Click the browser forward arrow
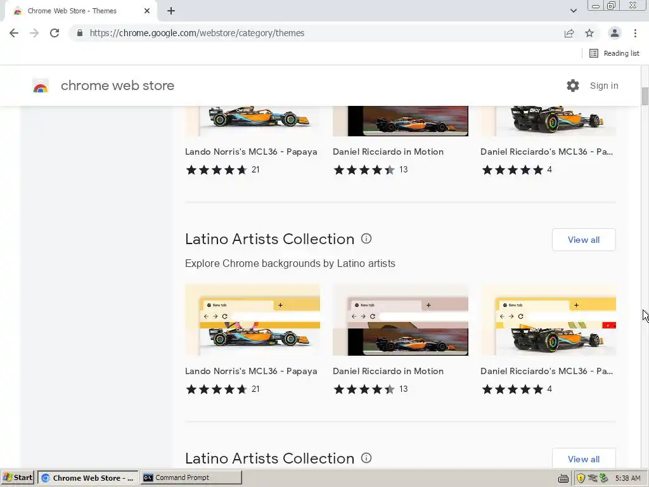The height and width of the screenshot is (487, 649). [x=34, y=33]
